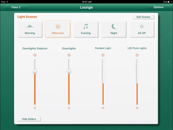
Task: Open the Options menu
Action: [159, 7]
